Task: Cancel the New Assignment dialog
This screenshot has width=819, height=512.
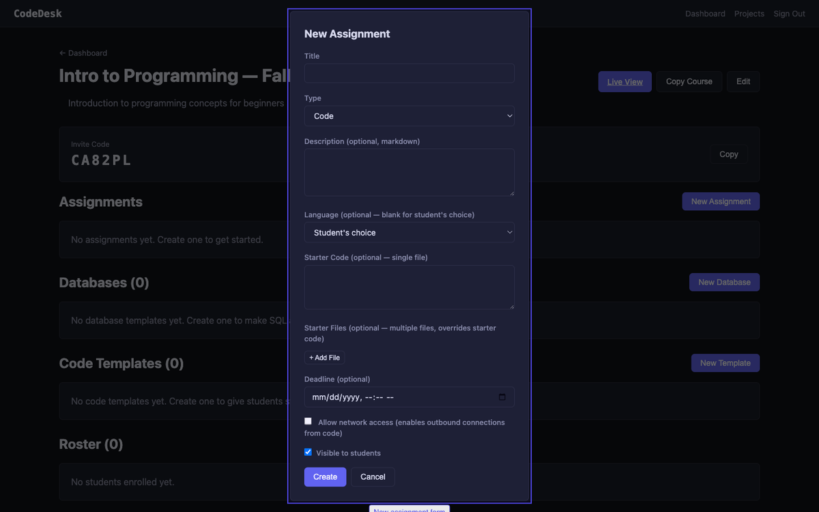Action: [x=373, y=477]
